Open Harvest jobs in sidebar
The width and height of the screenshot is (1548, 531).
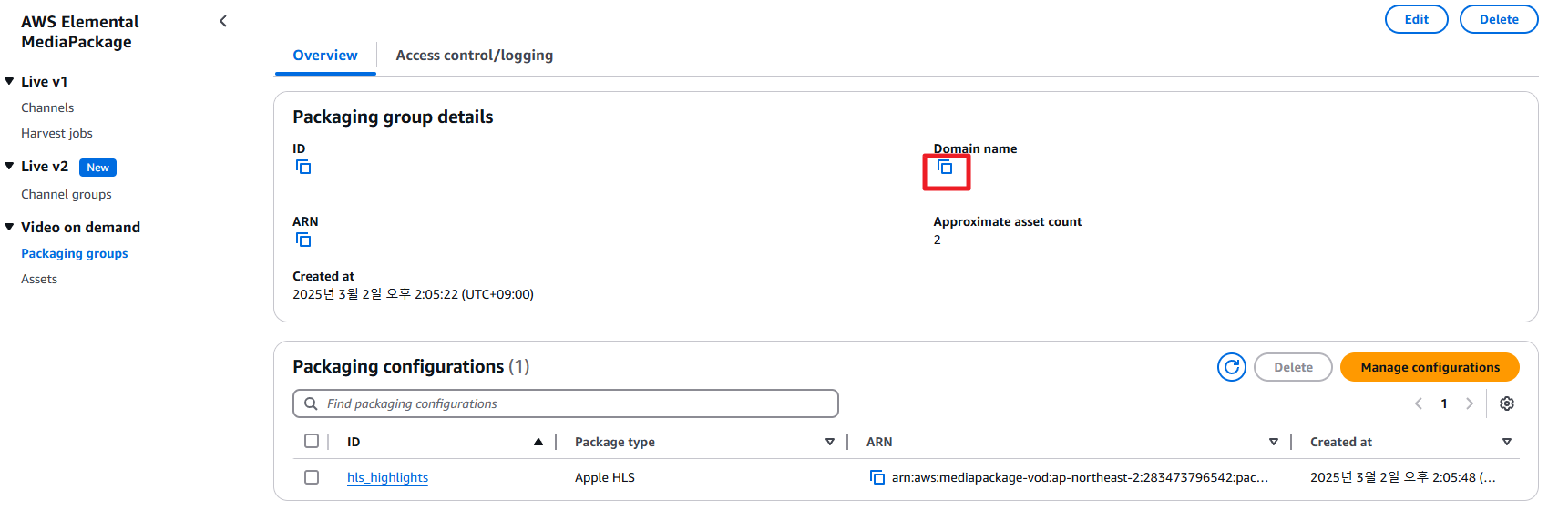[56, 133]
